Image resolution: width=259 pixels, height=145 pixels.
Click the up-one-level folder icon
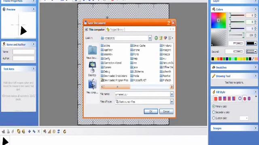pos(161,38)
